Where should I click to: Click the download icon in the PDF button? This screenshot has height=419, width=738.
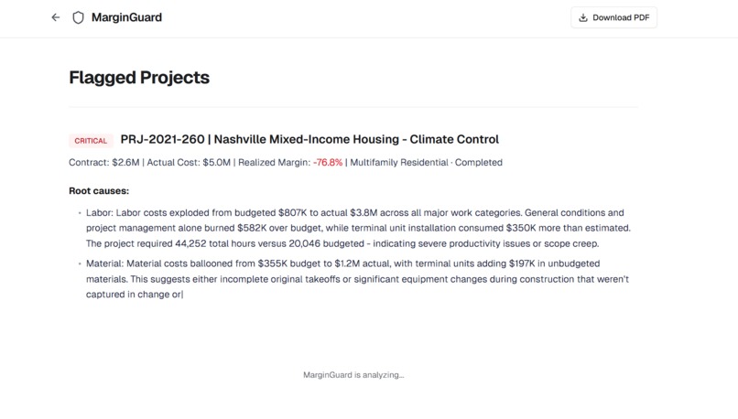pyautogui.click(x=583, y=17)
